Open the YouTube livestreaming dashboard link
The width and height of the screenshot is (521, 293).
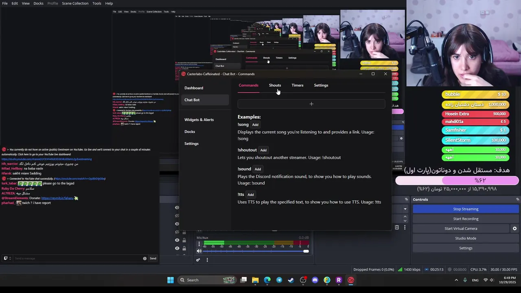pyautogui.click(x=47, y=159)
